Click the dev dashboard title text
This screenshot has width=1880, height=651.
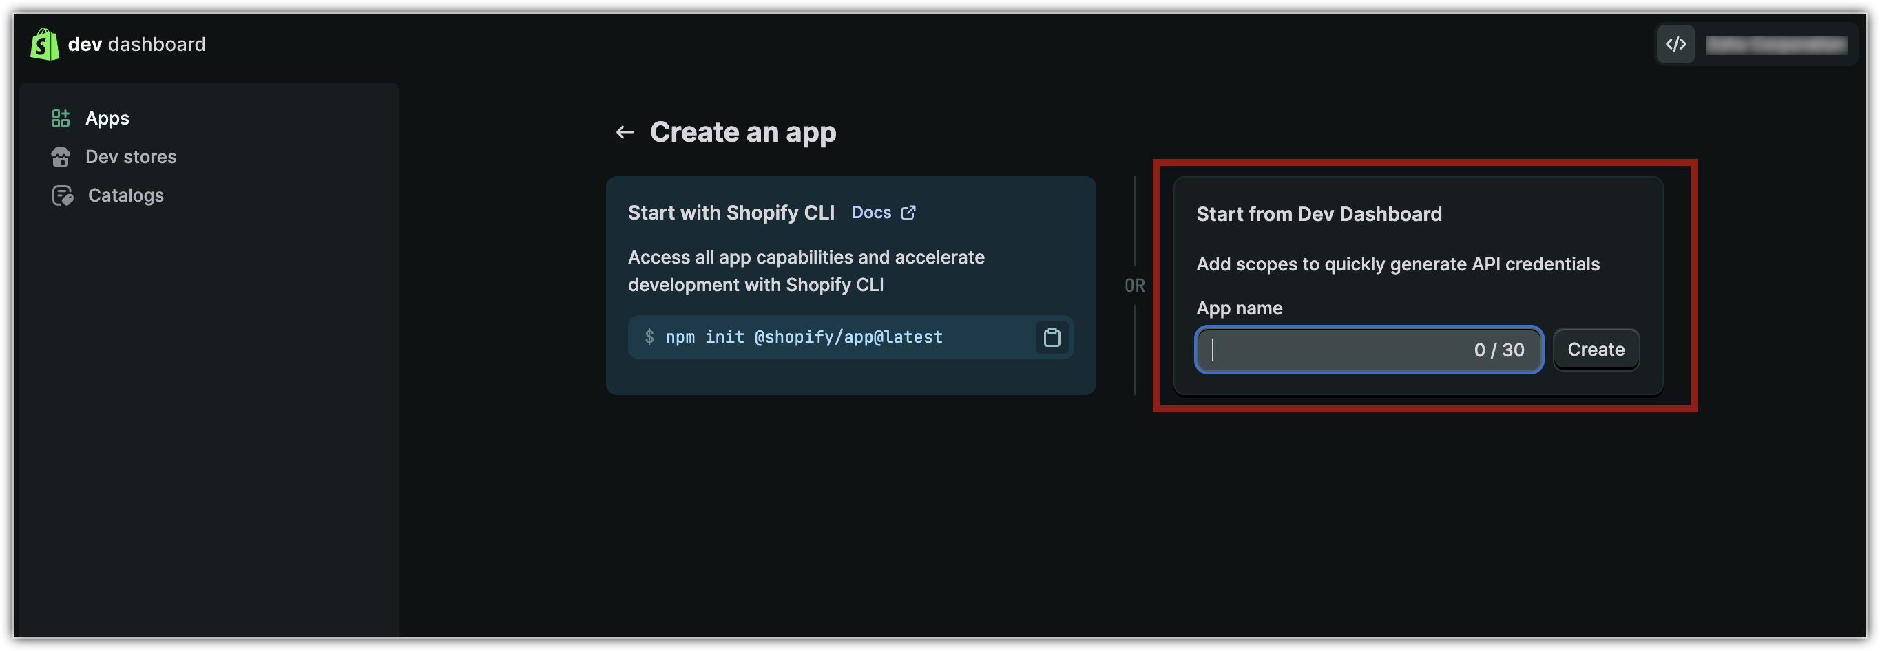point(136,45)
